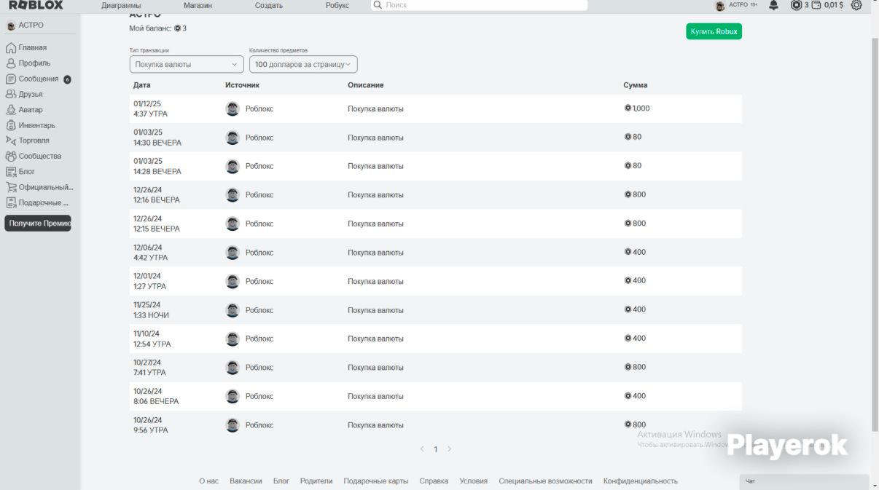The height and width of the screenshot is (490, 879).
Task: Click the Роблокс avatar in the 01/12/25 row
Action: (x=233, y=108)
